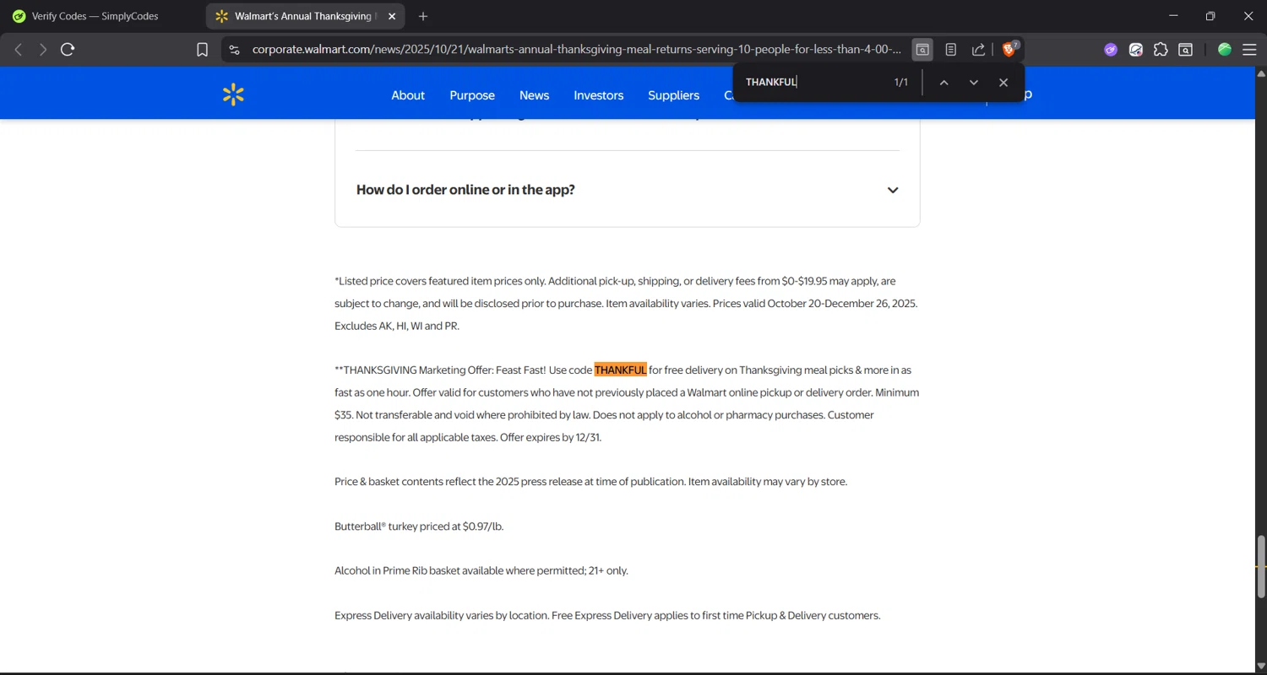The image size is (1267, 675).
Task: Open the sidebar panel icon
Action: 1186,50
